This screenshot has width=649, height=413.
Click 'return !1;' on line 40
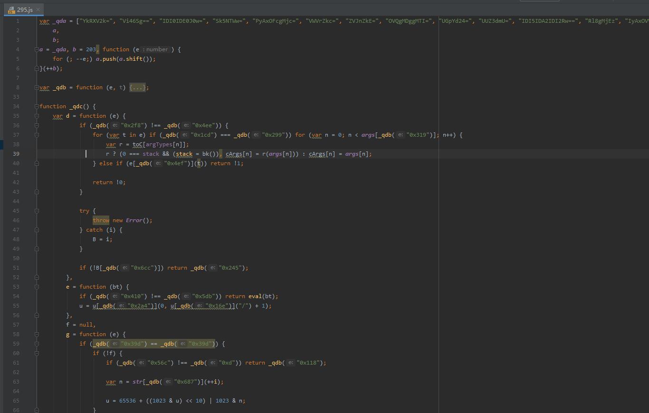[x=227, y=163]
